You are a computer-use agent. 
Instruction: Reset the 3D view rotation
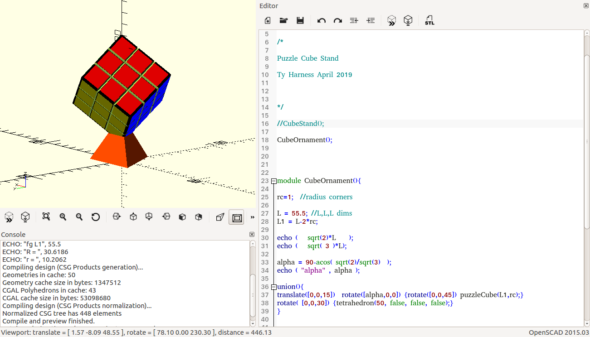[95, 217]
